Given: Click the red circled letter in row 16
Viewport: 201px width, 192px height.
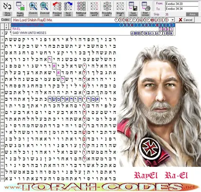Looking at the screenshot, I should 84,132.
